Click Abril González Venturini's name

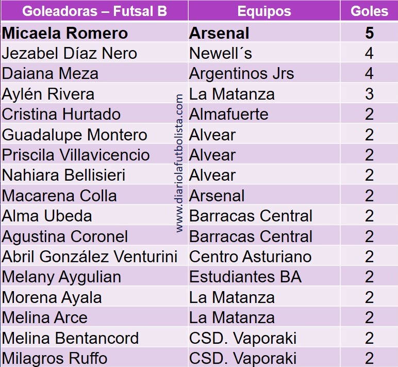(90, 257)
